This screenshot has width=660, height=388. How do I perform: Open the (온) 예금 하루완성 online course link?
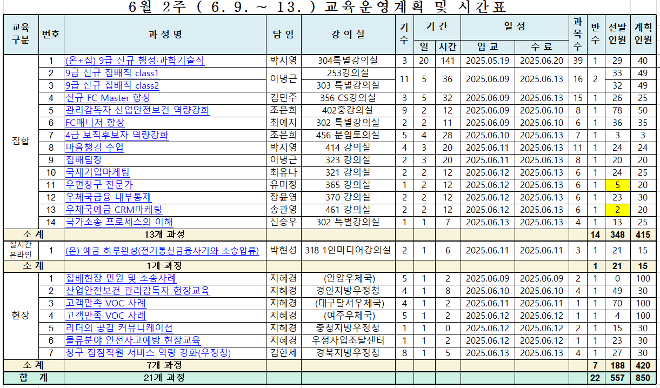pos(162,250)
